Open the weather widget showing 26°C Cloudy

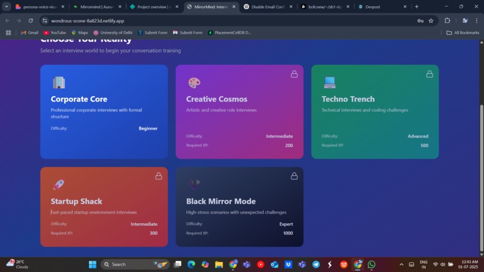click(18, 264)
